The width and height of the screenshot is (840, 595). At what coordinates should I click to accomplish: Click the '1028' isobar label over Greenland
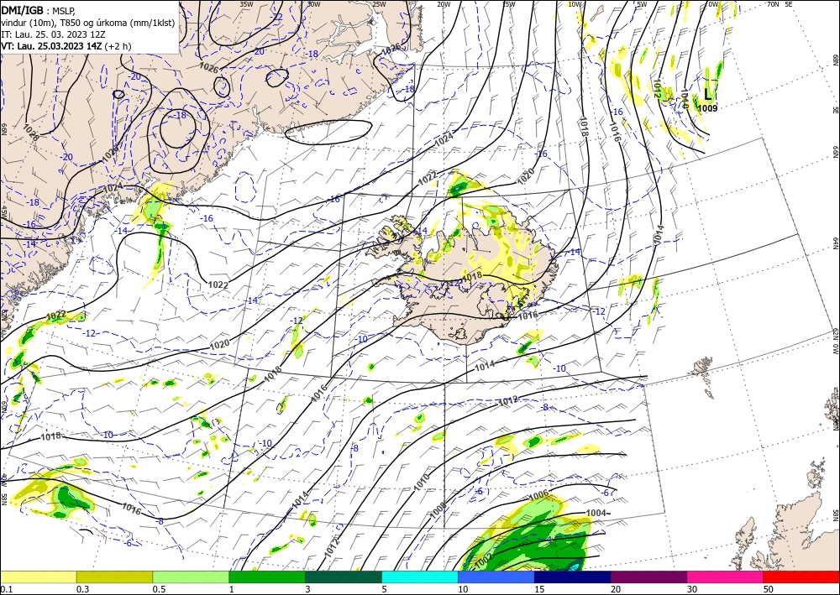(x=30, y=133)
